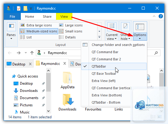Image resolution: width=168 pixels, height=124 pixels.
Task: Open Documents in the navigation pane
Action: (26, 98)
